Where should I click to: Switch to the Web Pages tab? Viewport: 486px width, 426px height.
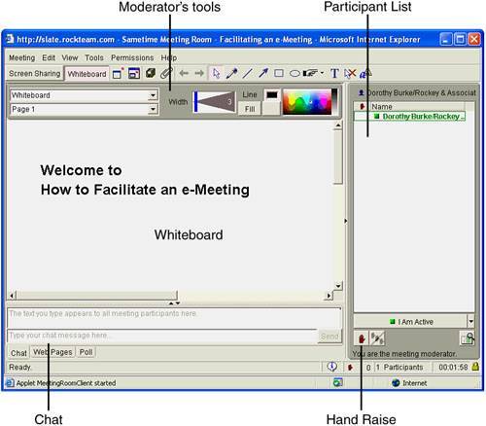pos(52,352)
